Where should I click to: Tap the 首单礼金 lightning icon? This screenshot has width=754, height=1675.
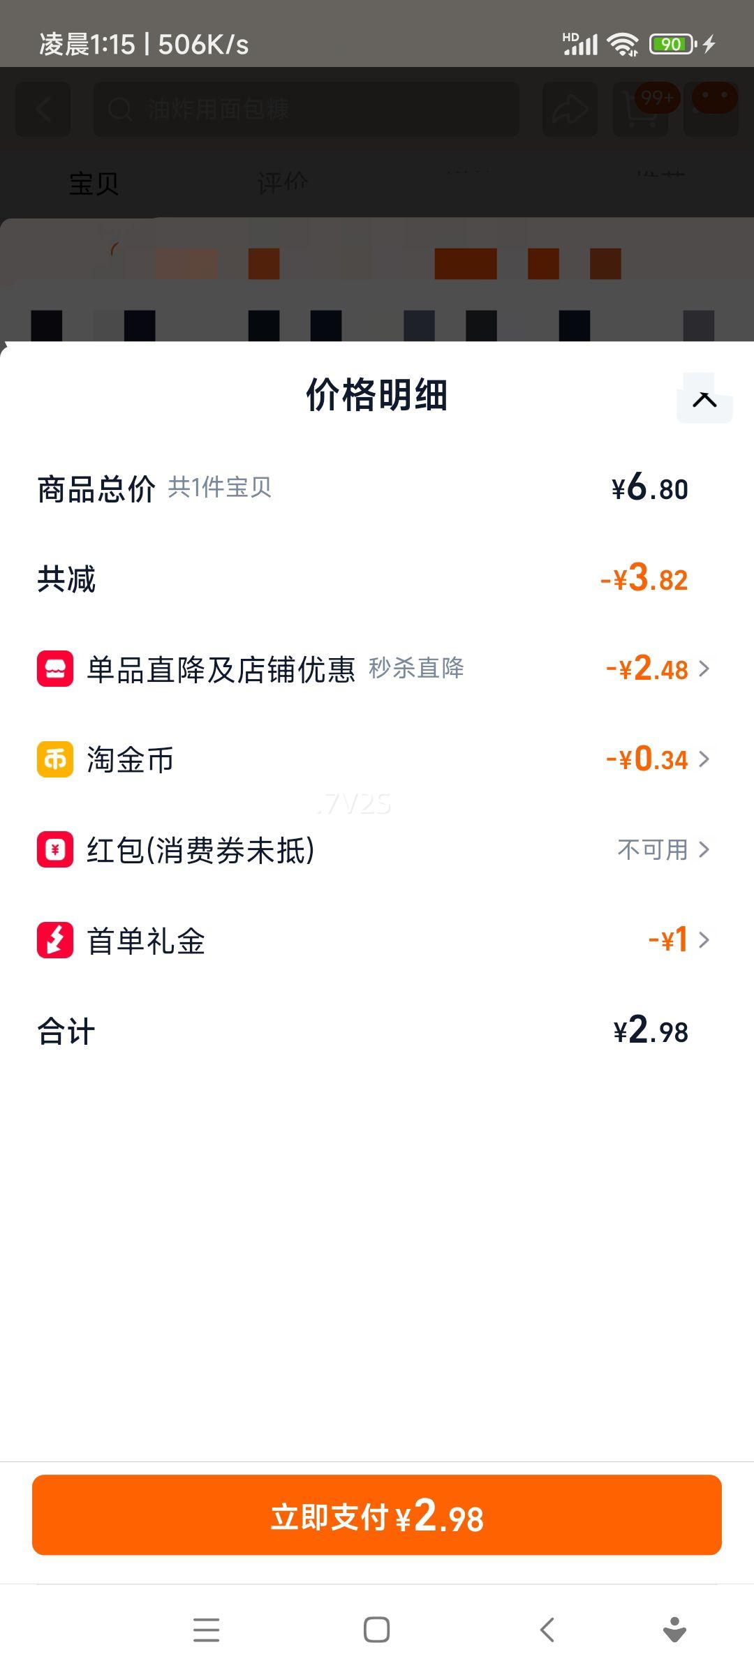55,939
